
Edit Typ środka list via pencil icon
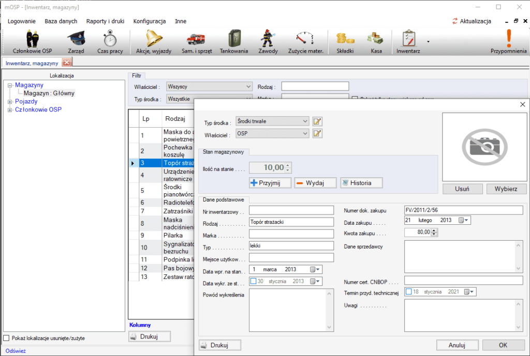317,121
